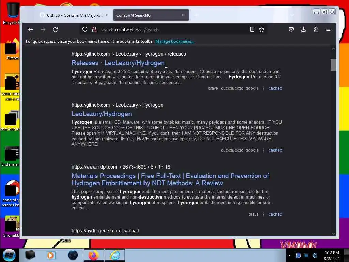The width and height of the screenshot is (349, 262).
Task: Open Firefox from the taskbar
Action: (94, 255)
